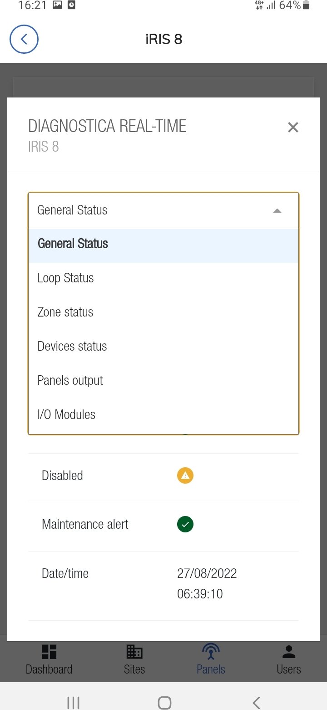Choose Zone status option
327x710 pixels.
tap(65, 312)
